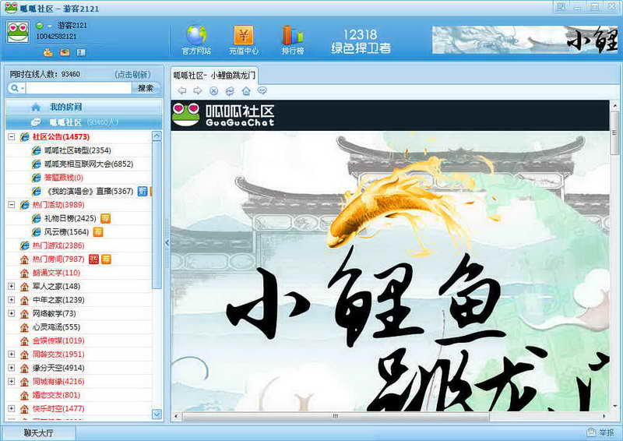Open 《我的演唱会》直播(5367)
This screenshot has width=623, height=441.
tap(90, 191)
